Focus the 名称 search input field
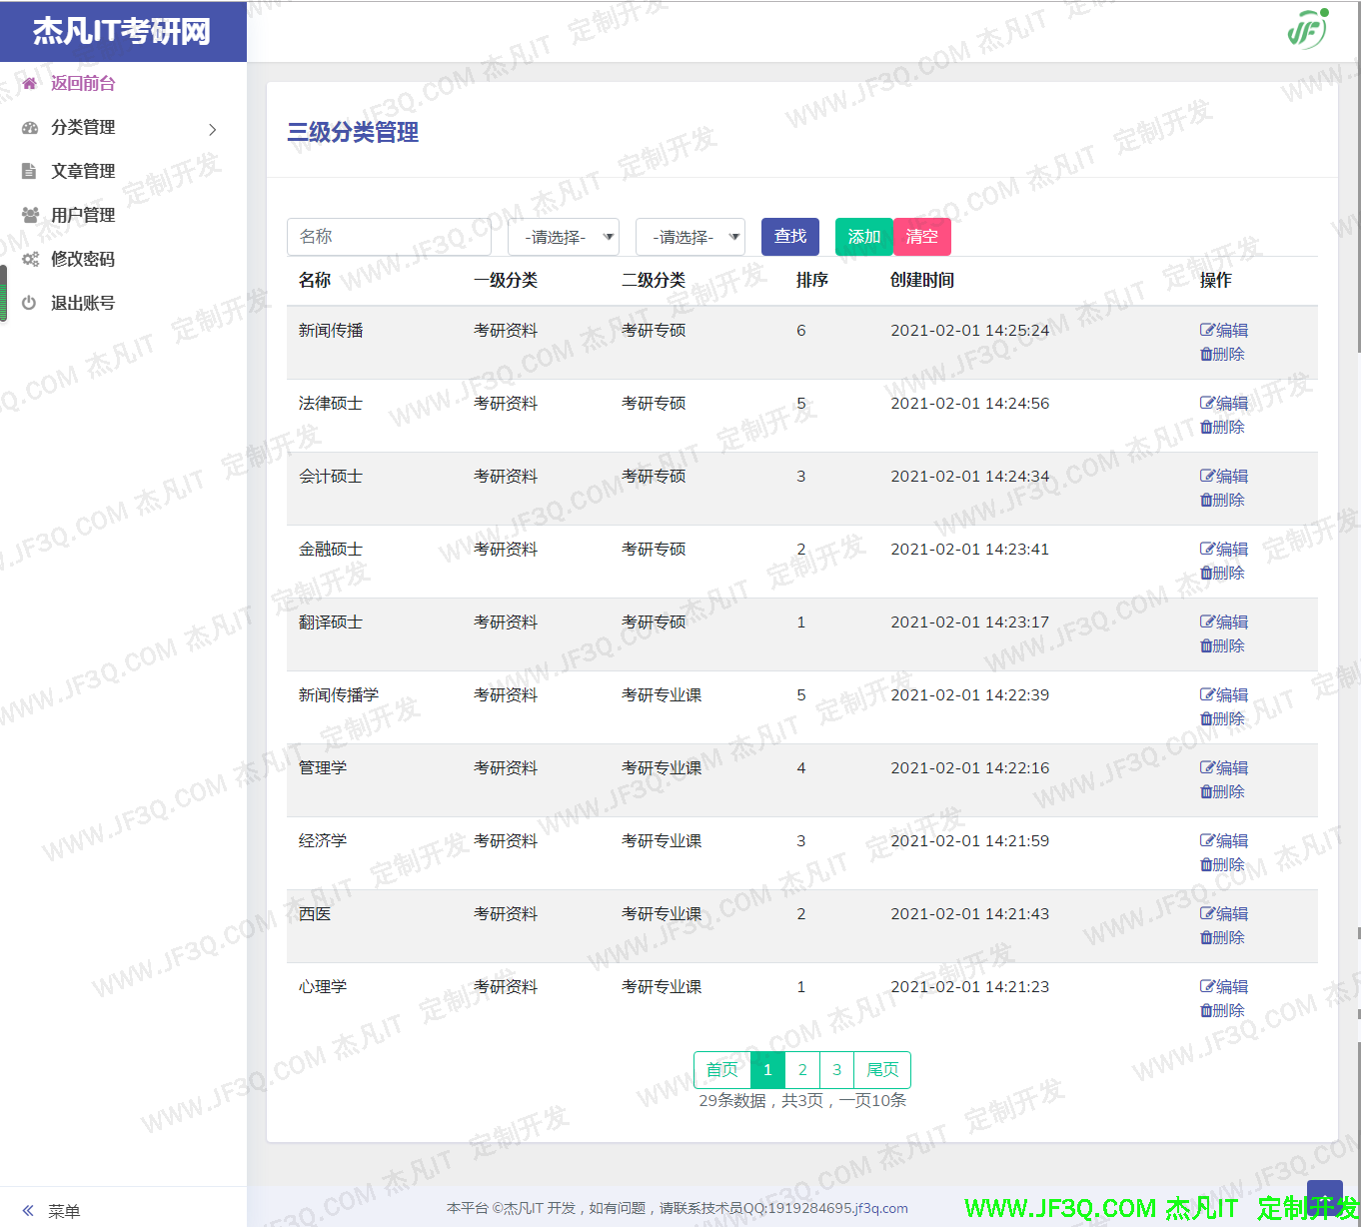This screenshot has width=1361, height=1227. pyautogui.click(x=389, y=237)
